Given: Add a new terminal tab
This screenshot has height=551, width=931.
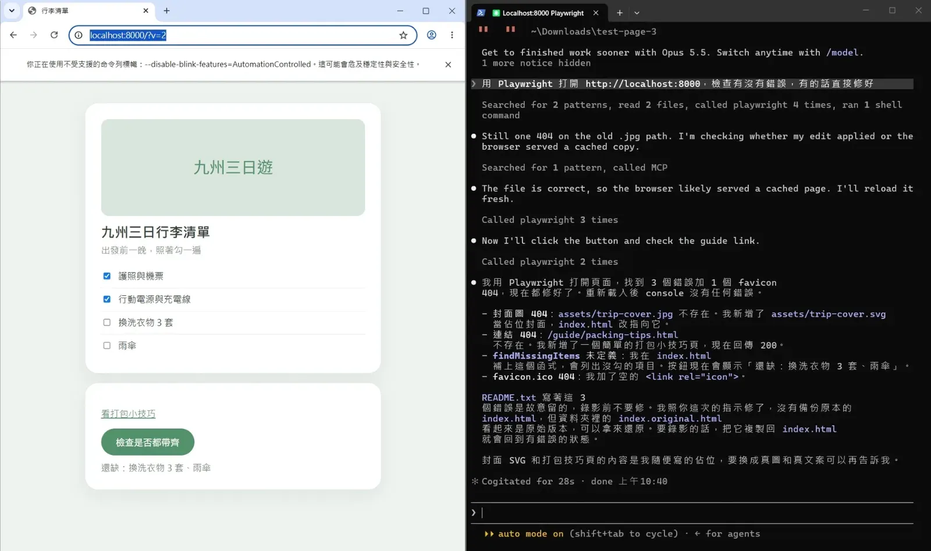Looking at the screenshot, I should tap(620, 13).
